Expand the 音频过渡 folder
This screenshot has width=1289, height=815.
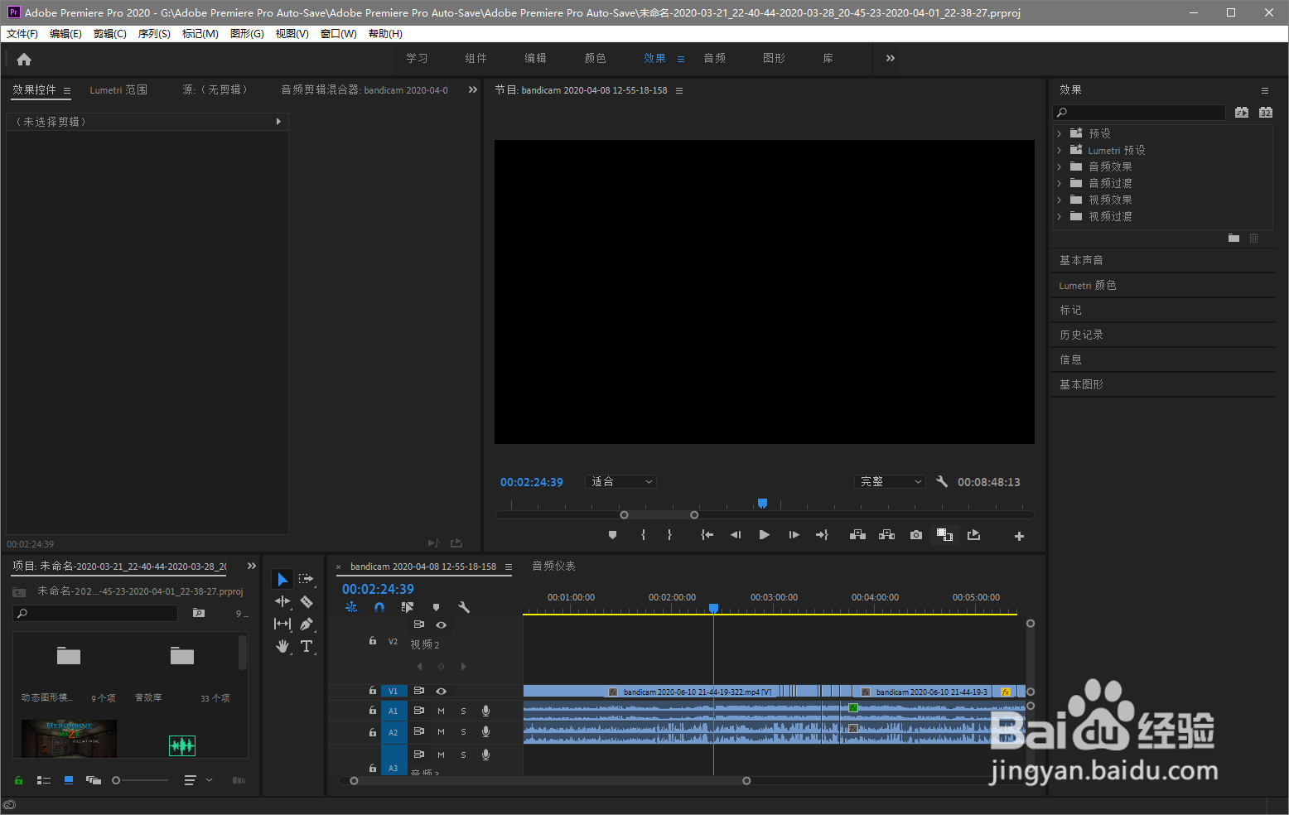click(x=1059, y=183)
